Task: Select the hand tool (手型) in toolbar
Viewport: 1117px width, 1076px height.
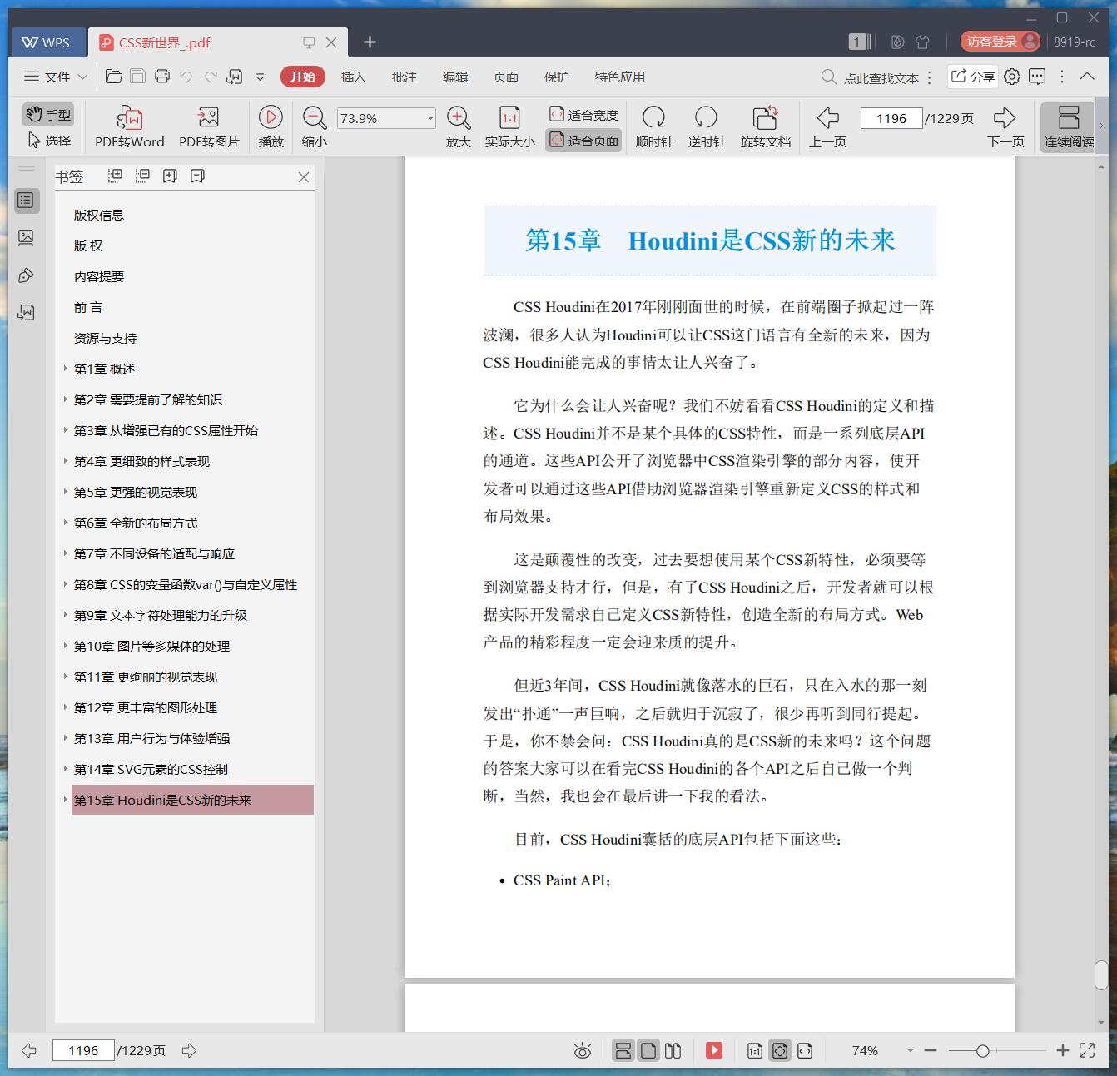Action: (x=47, y=114)
